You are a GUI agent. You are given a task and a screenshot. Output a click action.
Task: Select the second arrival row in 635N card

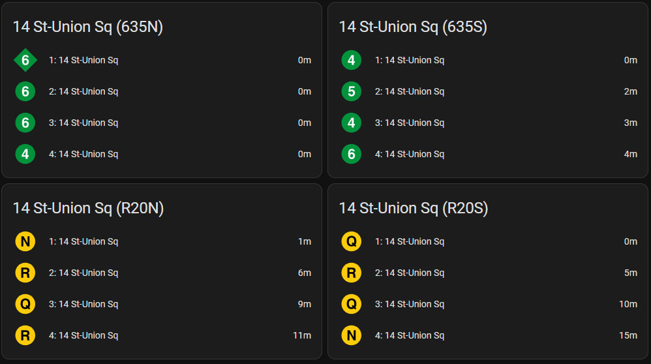coord(162,91)
